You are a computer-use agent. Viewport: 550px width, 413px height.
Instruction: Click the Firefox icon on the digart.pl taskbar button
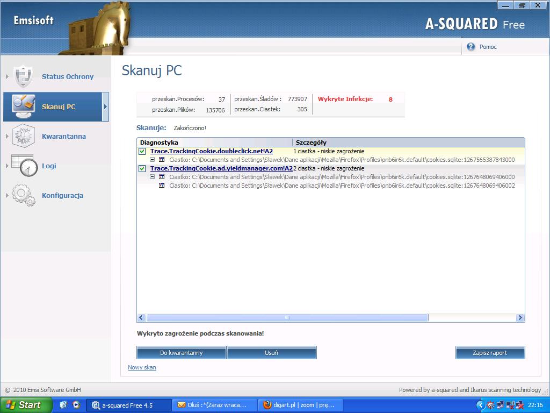click(267, 405)
